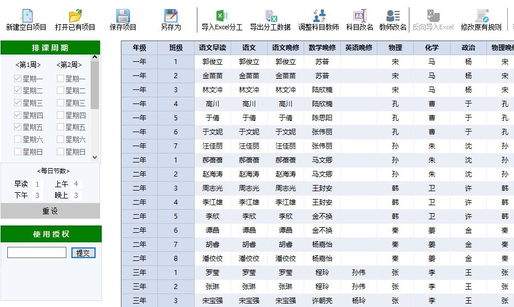The image size is (514, 307).
Task: Enable 星期六 checkbox in week 1
Action: (18, 139)
